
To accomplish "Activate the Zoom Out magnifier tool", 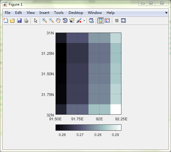I will (51, 20).
